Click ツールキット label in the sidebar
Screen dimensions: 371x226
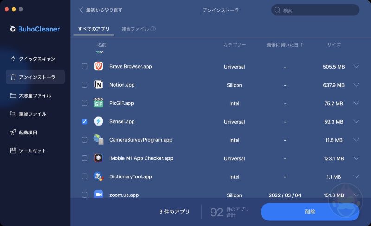pyautogui.click(x=32, y=151)
